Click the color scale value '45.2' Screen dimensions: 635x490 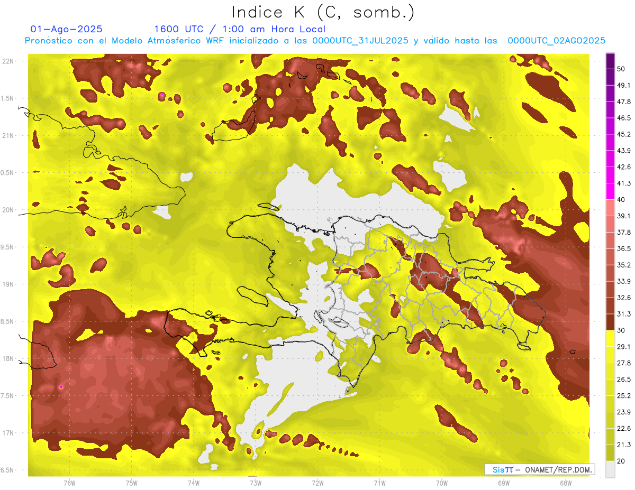pos(624,134)
